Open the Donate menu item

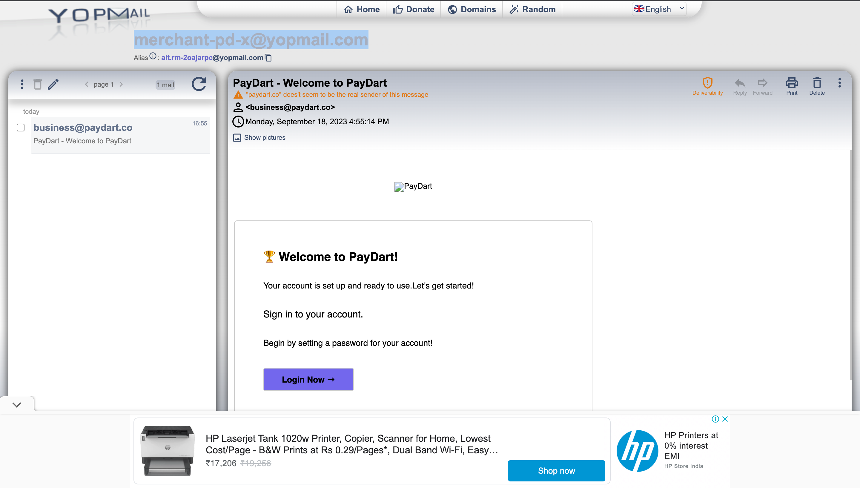[x=413, y=9]
